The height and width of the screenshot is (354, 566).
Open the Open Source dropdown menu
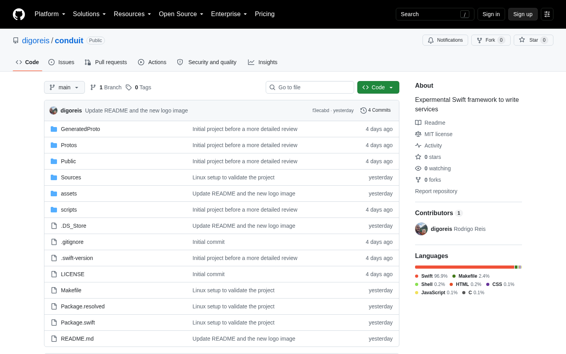[x=181, y=14]
